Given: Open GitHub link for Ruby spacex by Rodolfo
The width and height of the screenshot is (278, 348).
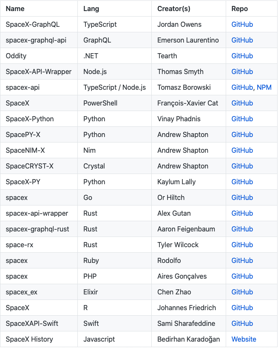Looking at the screenshot, I should pos(242,261).
